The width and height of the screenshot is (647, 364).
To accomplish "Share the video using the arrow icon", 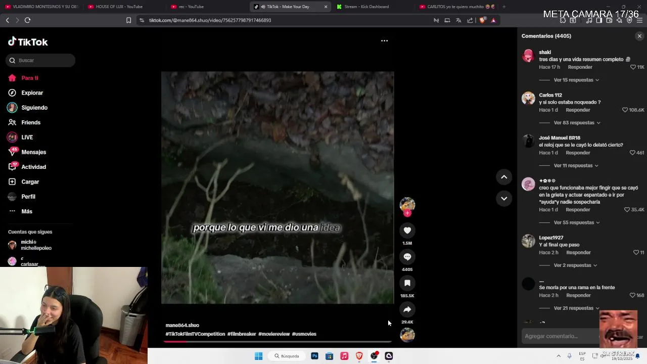I will tap(407, 309).
